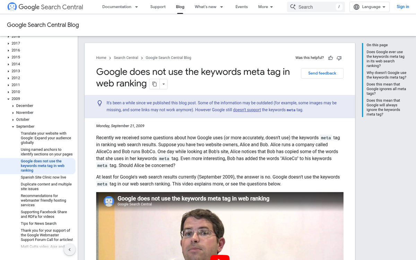This screenshot has width=416, height=260.
Task: Open the Documentation dropdown
Action: coord(120,7)
